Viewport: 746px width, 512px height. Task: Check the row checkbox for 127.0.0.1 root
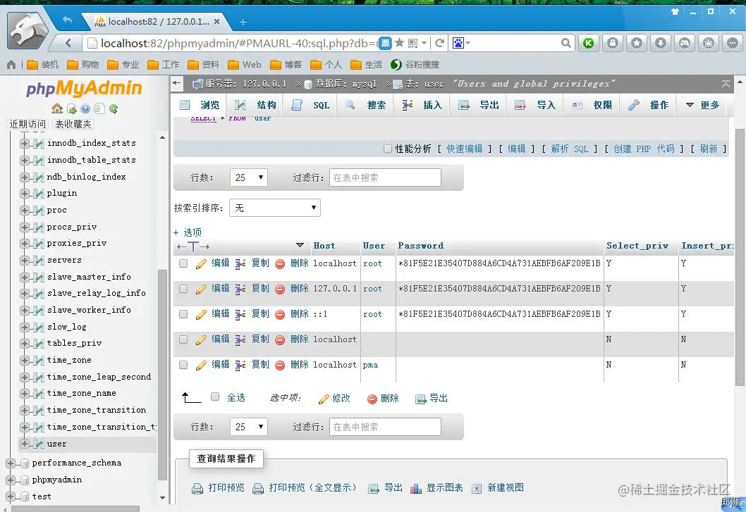[183, 289]
